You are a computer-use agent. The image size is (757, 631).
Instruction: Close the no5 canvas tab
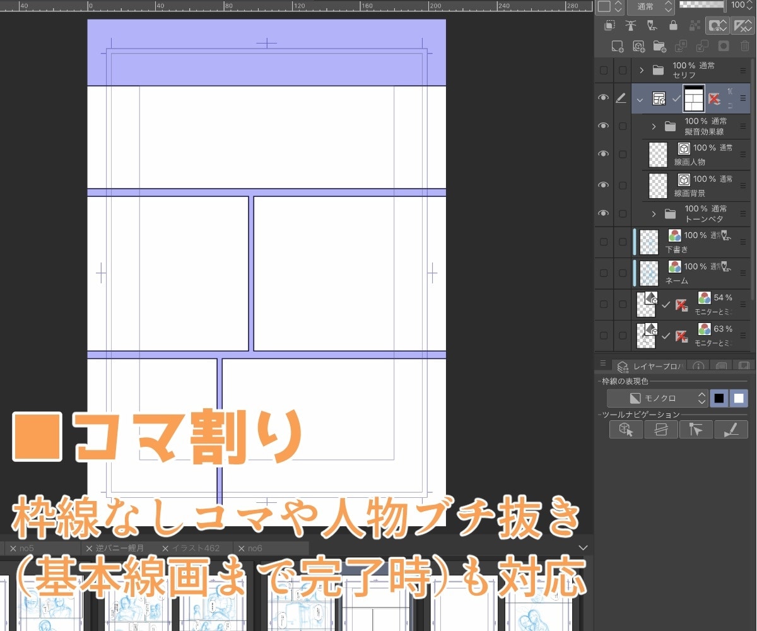pyautogui.click(x=13, y=548)
